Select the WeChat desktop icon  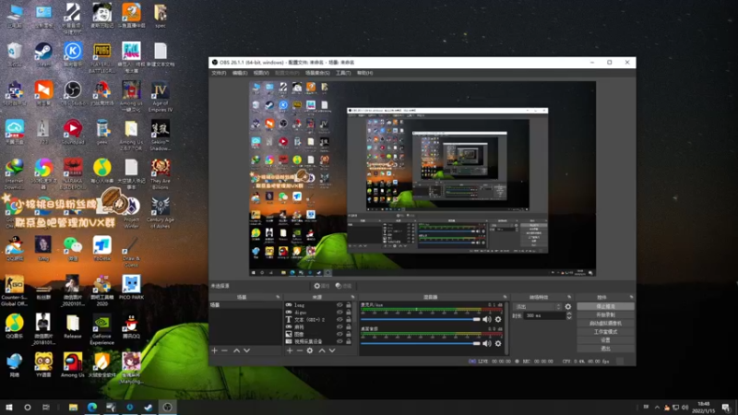coord(73,248)
